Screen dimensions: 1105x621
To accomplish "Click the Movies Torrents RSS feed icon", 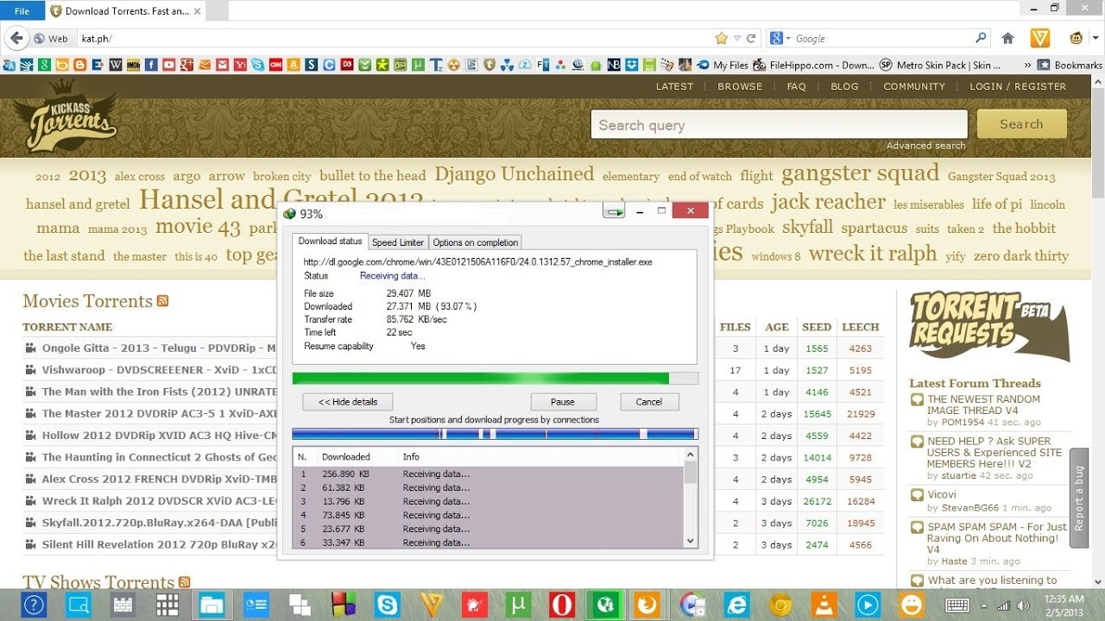I will click(162, 301).
